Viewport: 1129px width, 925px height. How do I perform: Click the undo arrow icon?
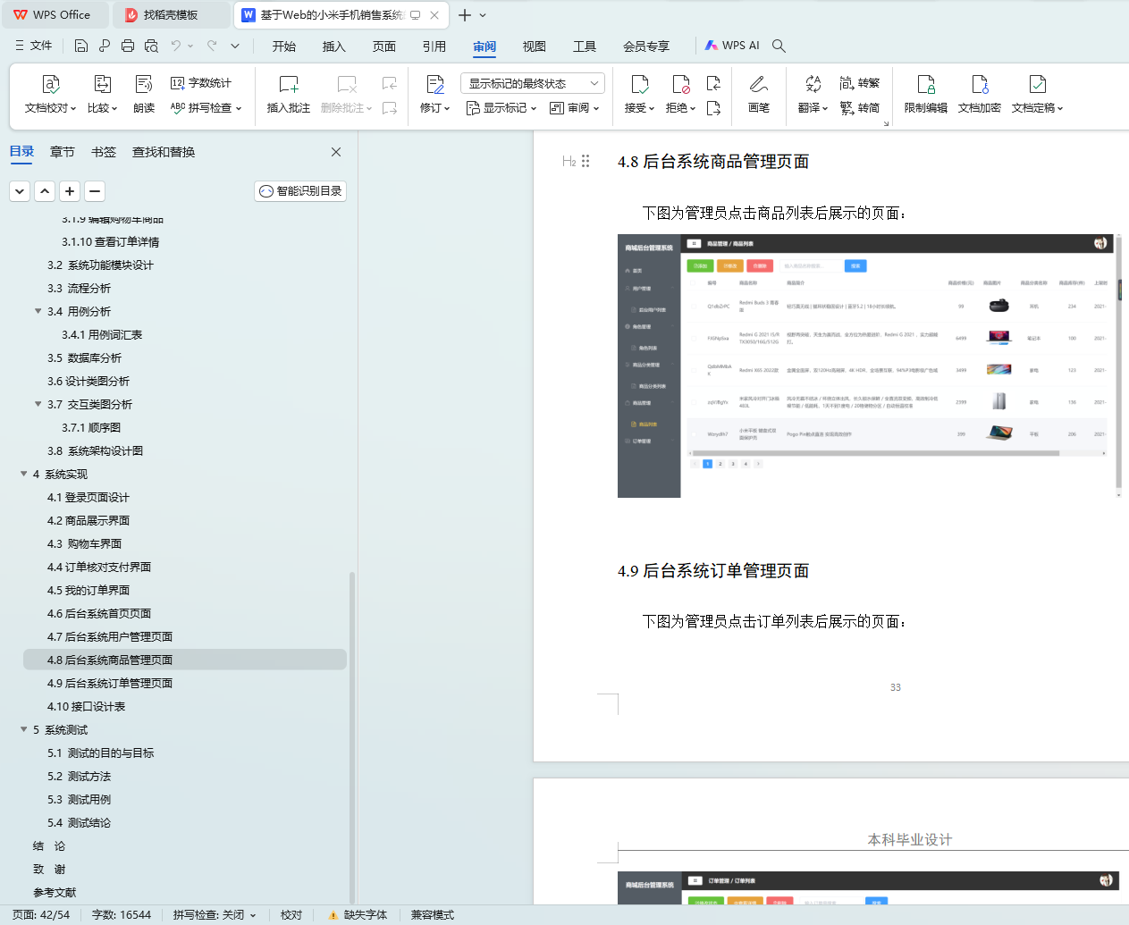176,46
